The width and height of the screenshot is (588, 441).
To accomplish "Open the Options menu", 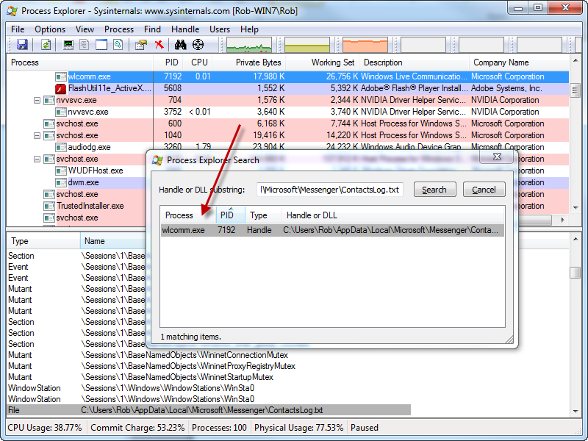I will click(50, 29).
